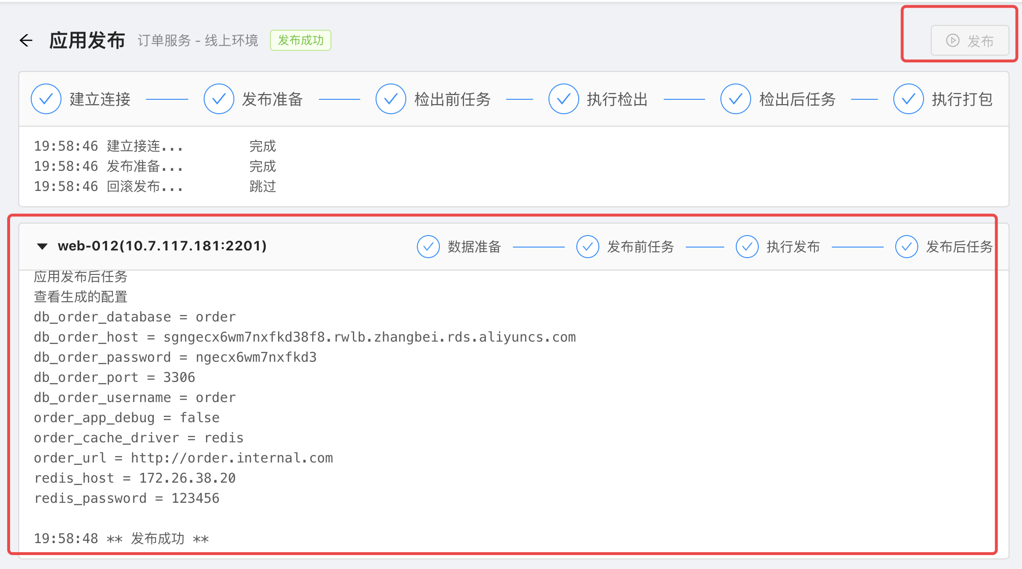The height and width of the screenshot is (569, 1022).
Task: Click the back arrow icon
Action: pos(26,40)
